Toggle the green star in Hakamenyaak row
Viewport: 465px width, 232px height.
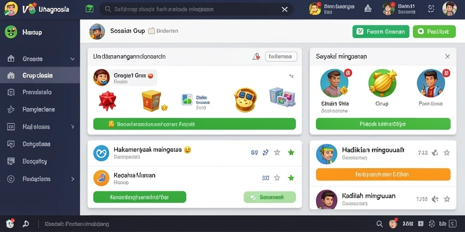click(291, 152)
